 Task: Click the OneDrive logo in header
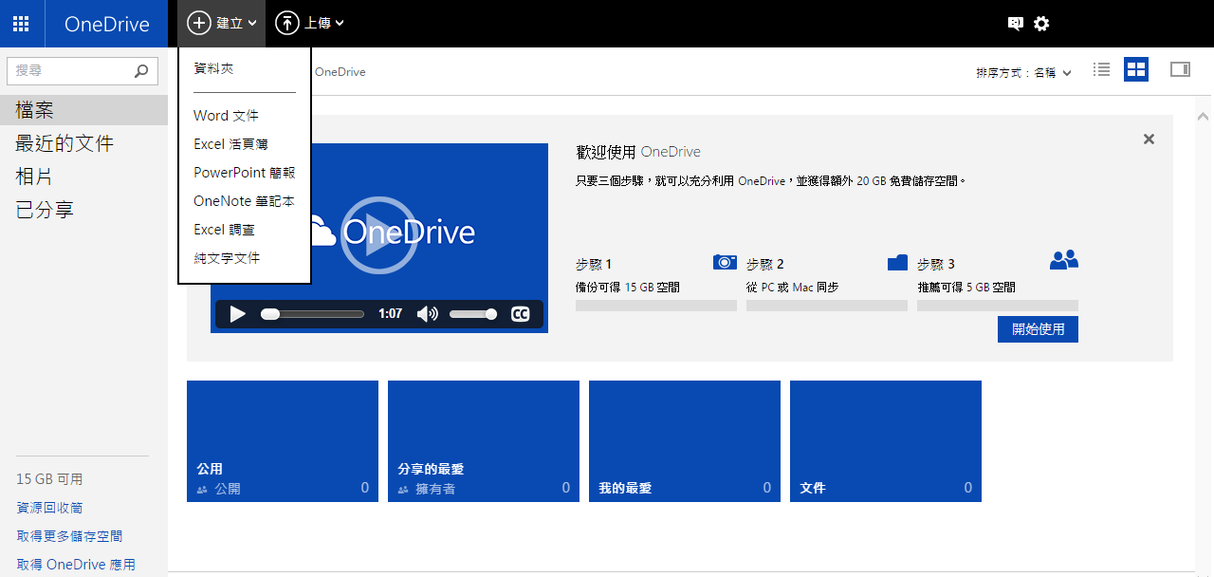106,24
